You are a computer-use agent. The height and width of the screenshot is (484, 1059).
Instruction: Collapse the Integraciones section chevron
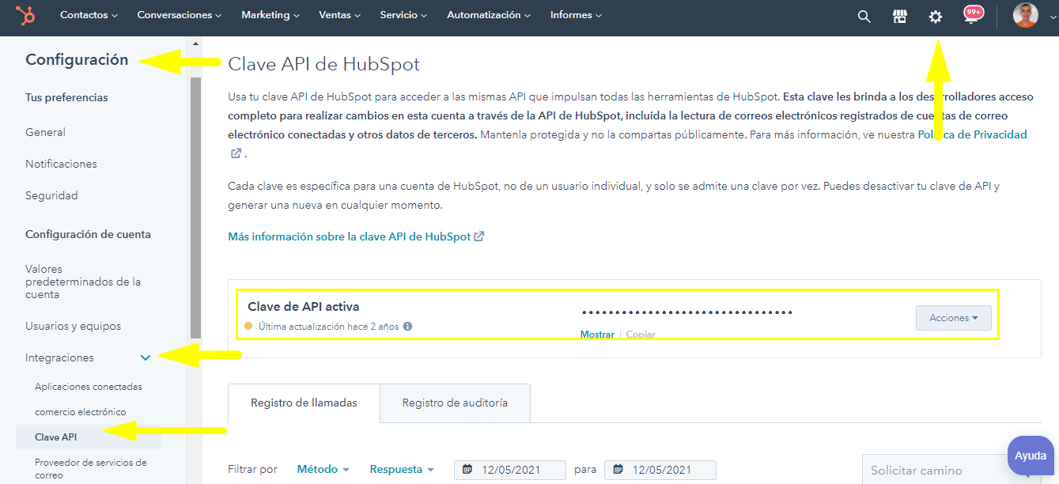[x=146, y=358]
